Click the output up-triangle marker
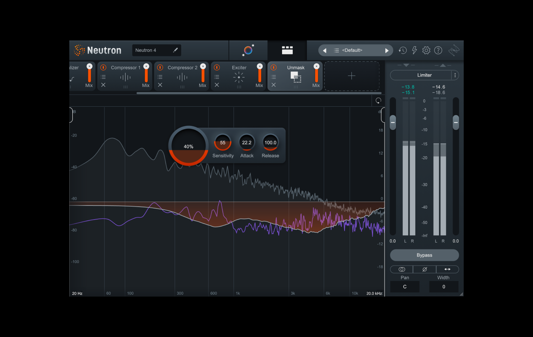Viewport: 533px width, 337px height. tap(443, 65)
